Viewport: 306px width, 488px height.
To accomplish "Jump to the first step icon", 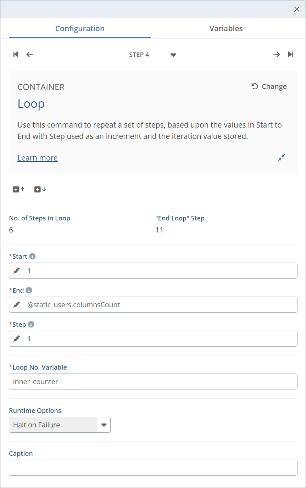I will coord(16,54).
